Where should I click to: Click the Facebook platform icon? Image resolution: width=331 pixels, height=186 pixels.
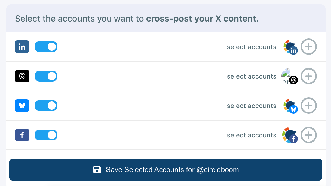(x=22, y=135)
